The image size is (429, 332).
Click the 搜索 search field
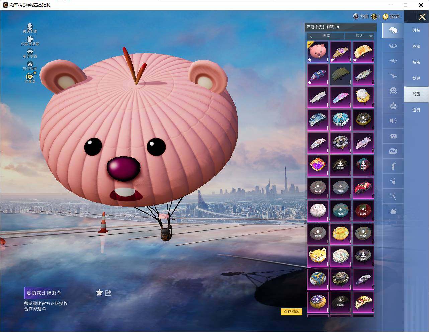pyautogui.click(x=326, y=36)
